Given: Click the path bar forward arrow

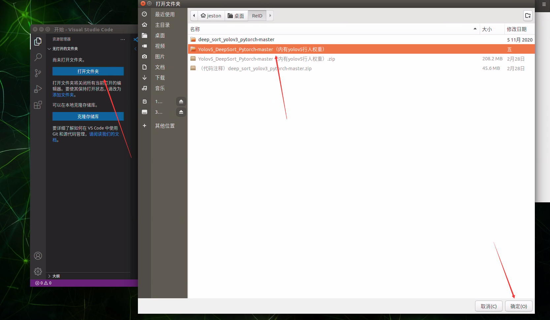Looking at the screenshot, I should tap(270, 15).
